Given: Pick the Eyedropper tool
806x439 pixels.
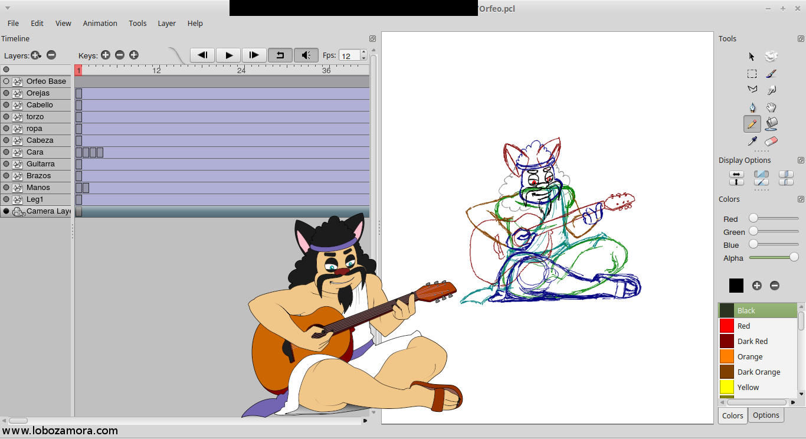Looking at the screenshot, I should click(x=752, y=142).
